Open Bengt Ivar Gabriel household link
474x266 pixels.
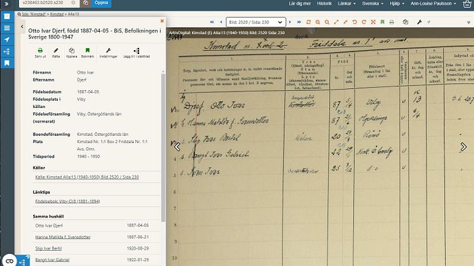pyautogui.click(x=52, y=260)
